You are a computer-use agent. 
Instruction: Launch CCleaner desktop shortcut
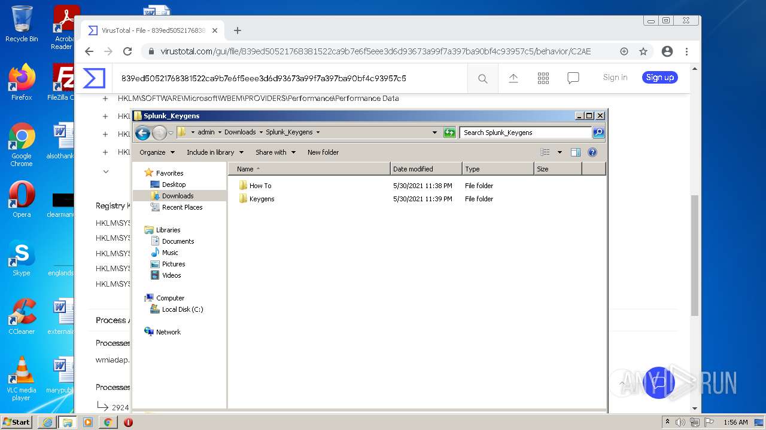(22, 317)
